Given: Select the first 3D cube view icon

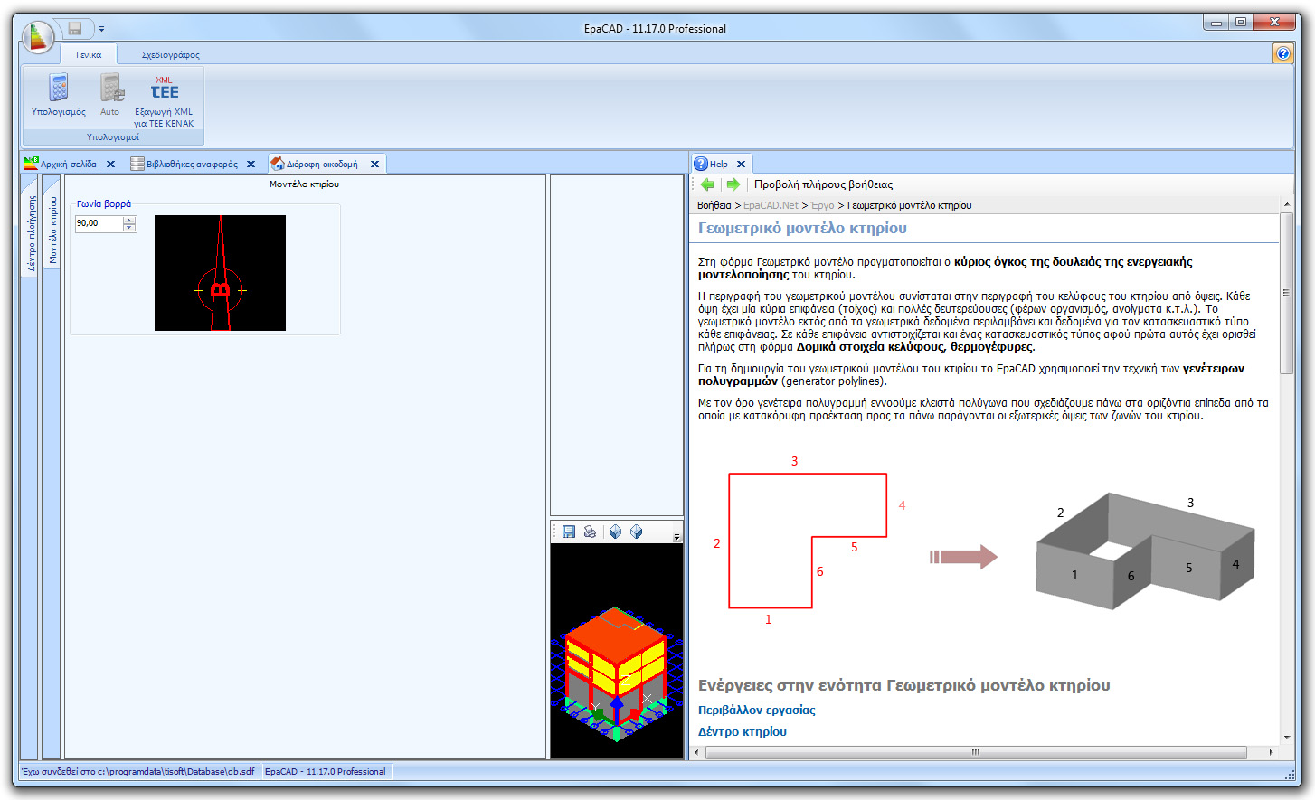Looking at the screenshot, I should pyautogui.click(x=615, y=532).
